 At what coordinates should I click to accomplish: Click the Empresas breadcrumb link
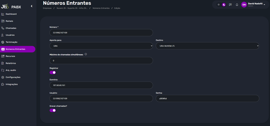[x=47, y=8]
